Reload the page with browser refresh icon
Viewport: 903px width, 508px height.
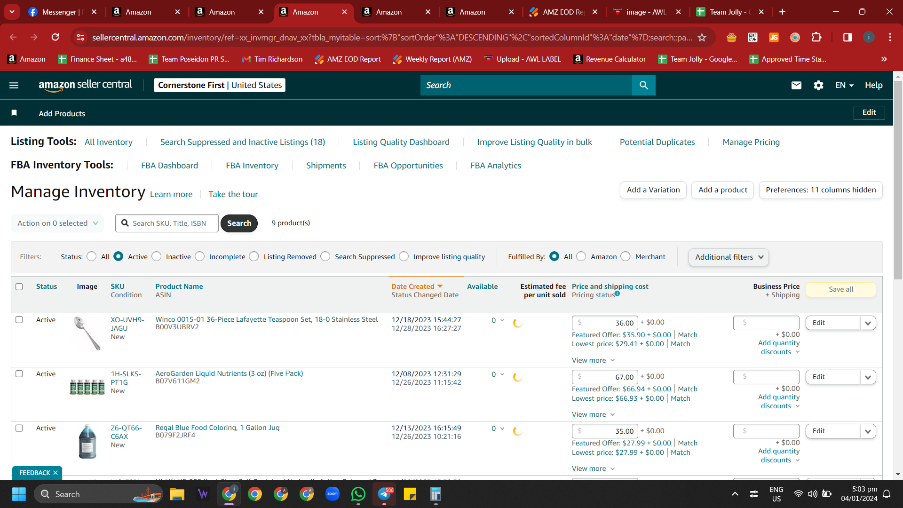(55, 37)
